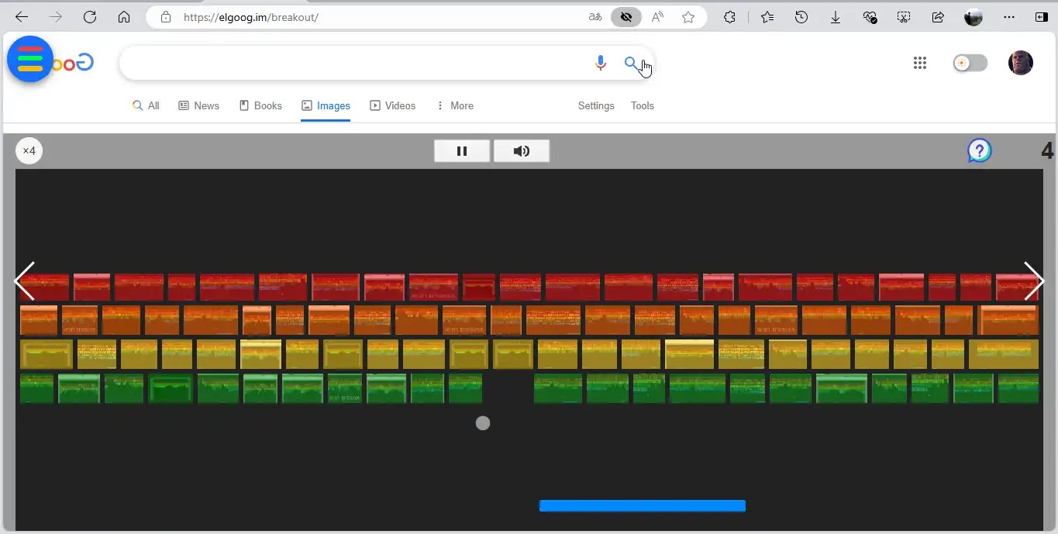Toggle the dark mode switch
This screenshot has height=534, width=1058.
(x=970, y=63)
